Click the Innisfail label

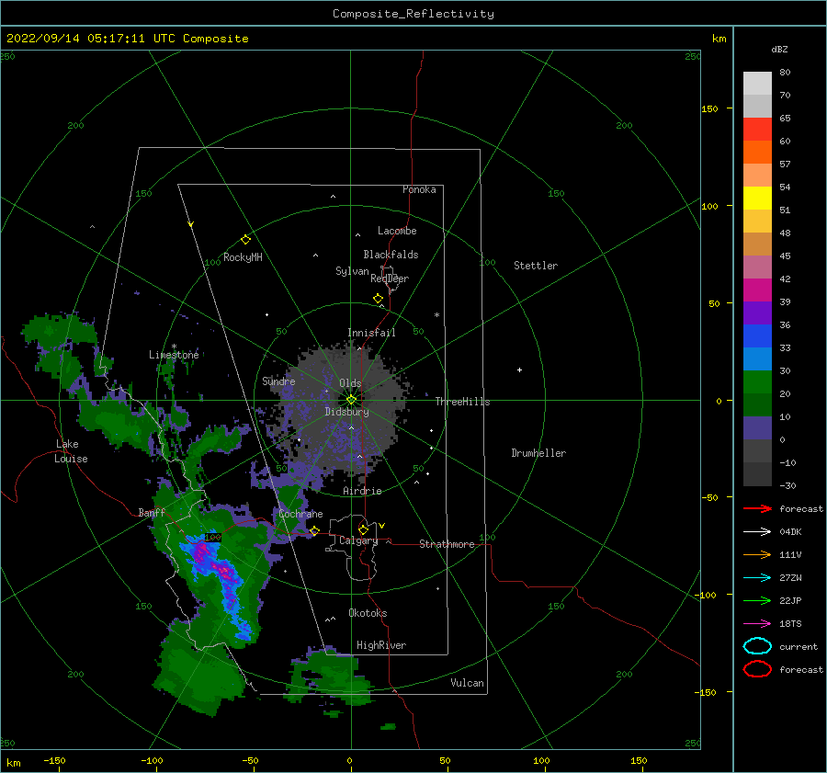coord(371,333)
